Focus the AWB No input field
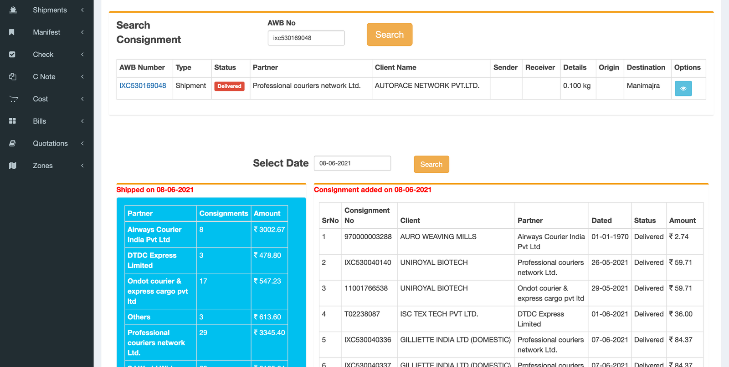729x367 pixels. pos(306,38)
